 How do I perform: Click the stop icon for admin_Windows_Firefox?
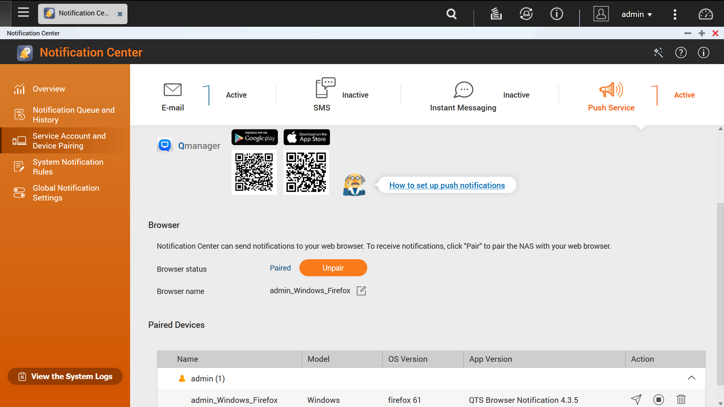pos(658,399)
